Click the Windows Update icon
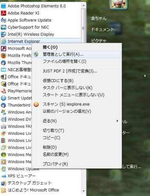 tap(4, 169)
